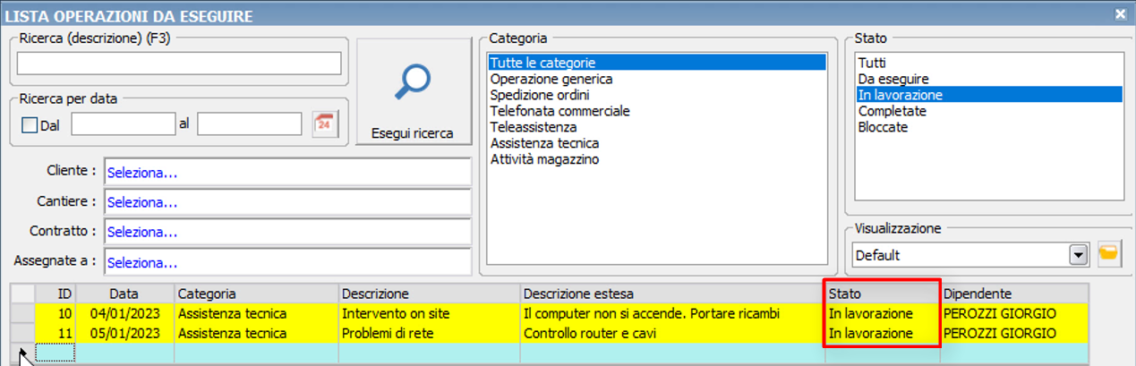Screen dimensions: 1136x366
Task: Open the Cliente Seleziona selector
Action: click(287, 171)
